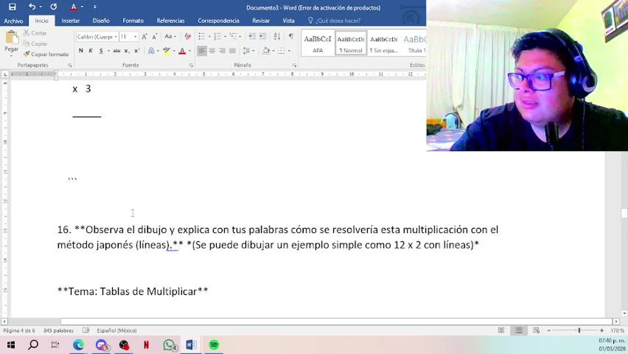Toggle subscript formatting
This screenshot has height=354, width=628.
tap(127, 51)
